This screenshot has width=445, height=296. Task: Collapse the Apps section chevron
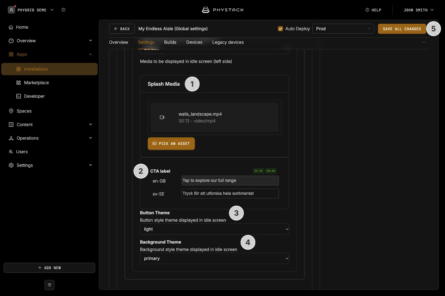tap(91, 54)
